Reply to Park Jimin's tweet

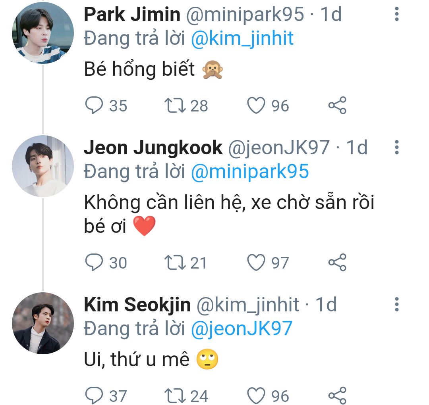pyautogui.click(x=95, y=106)
